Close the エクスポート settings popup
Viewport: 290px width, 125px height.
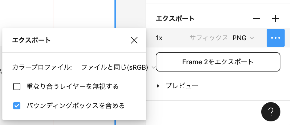coord(134,41)
